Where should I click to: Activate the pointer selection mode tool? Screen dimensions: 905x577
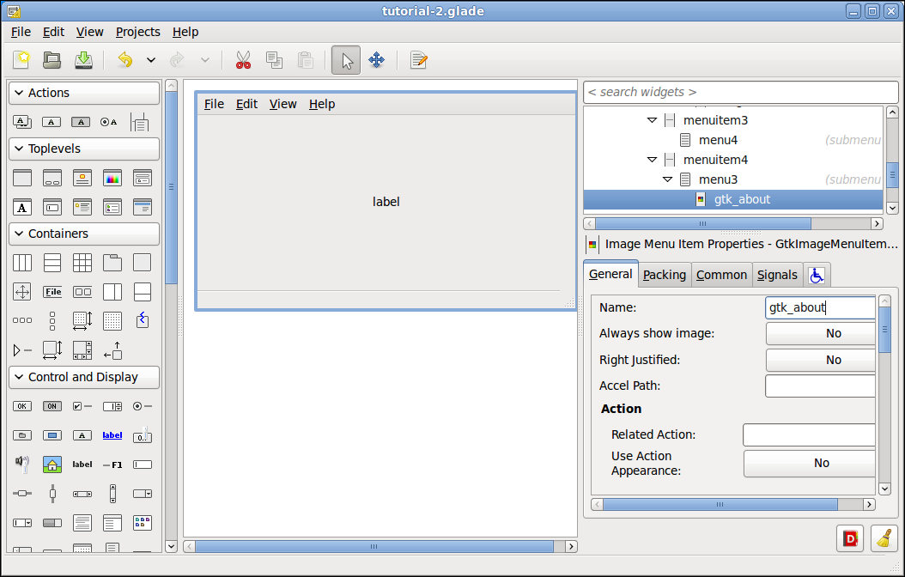point(346,60)
